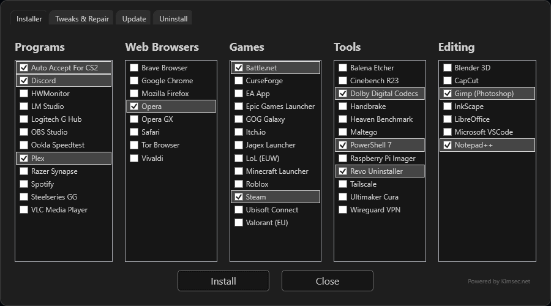Check the Steelseries GG checkbox
551x306 pixels.
click(24, 196)
